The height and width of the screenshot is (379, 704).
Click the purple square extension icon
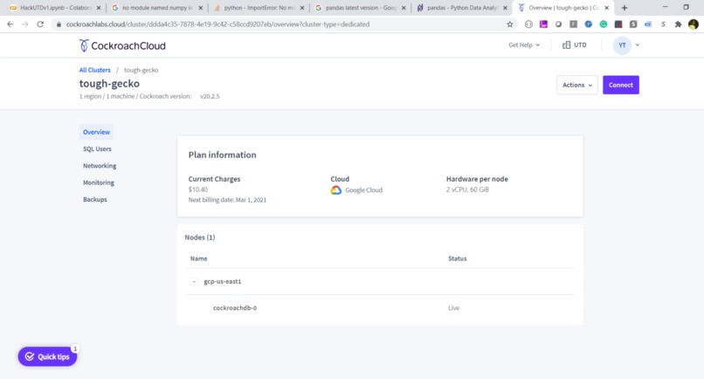543,24
